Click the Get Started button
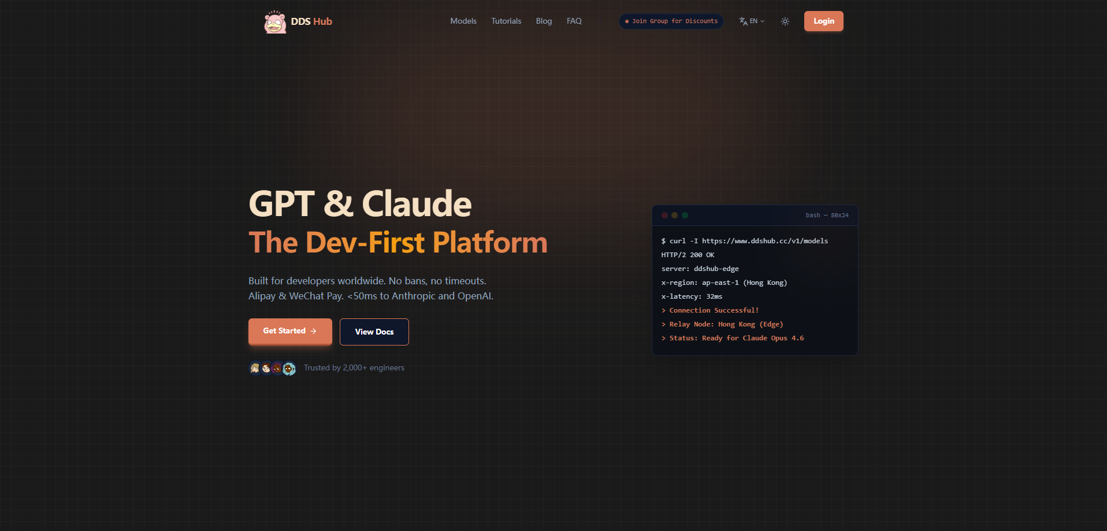1107x531 pixels. (x=290, y=331)
